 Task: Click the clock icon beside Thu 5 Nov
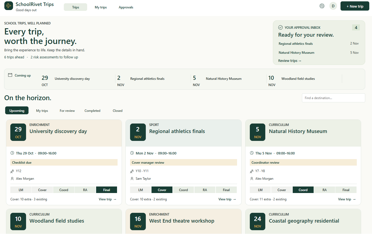(x=252, y=153)
